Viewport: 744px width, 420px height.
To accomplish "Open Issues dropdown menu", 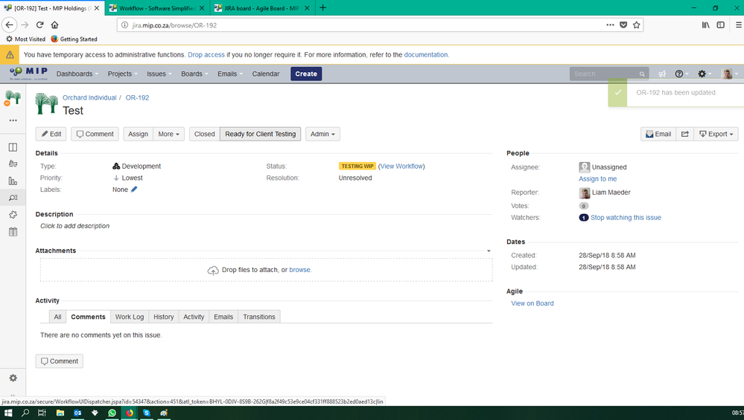I will (x=159, y=74).
